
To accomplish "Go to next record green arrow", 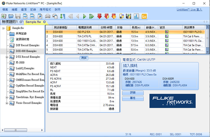I will coord(85,16).
